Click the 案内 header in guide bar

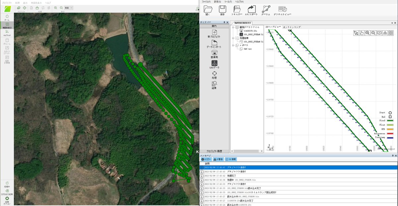click(214, 26)
